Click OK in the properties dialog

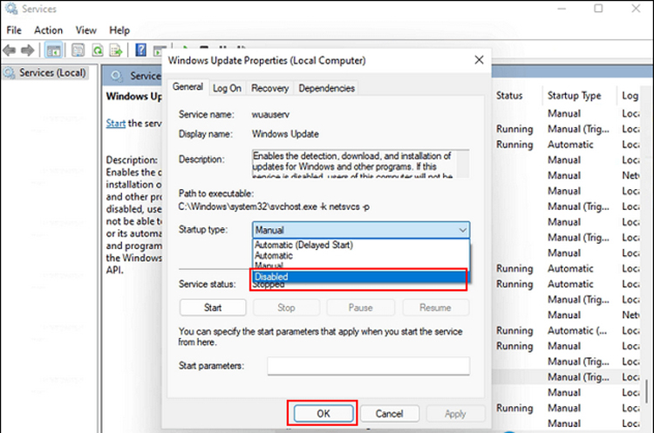pyautogui.click(x=324, y=414)
